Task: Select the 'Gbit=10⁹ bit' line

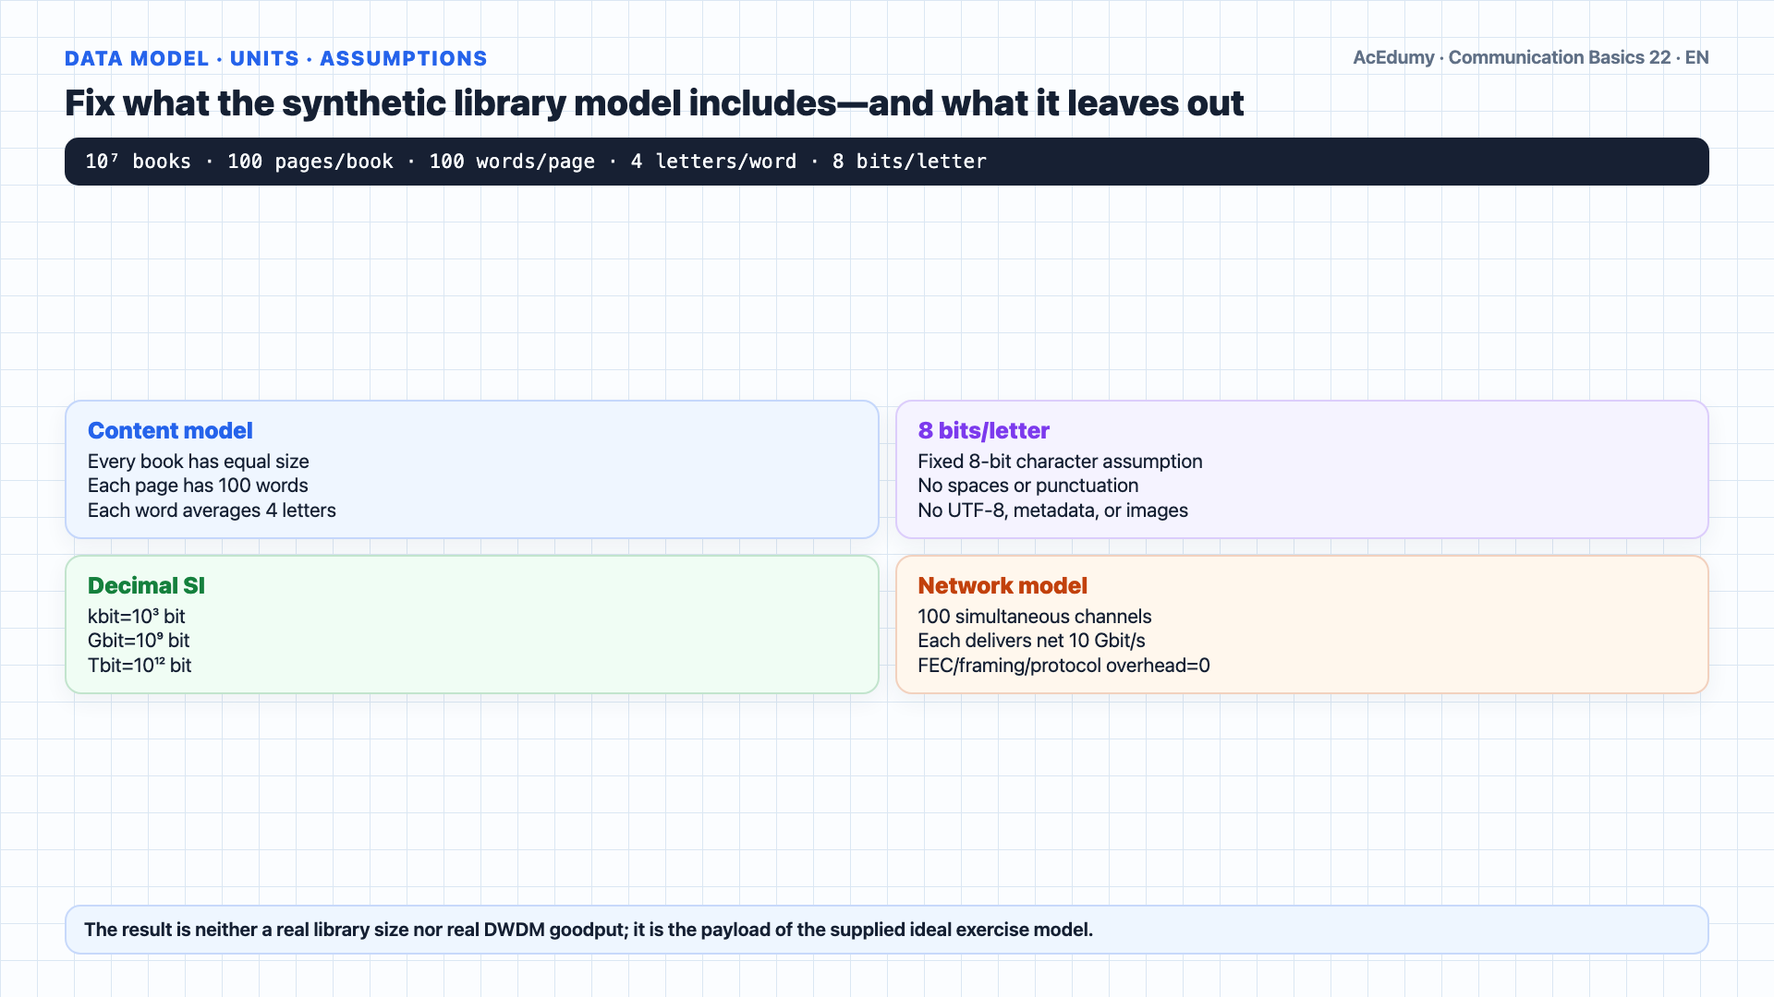Action: (x=139, y=641)
